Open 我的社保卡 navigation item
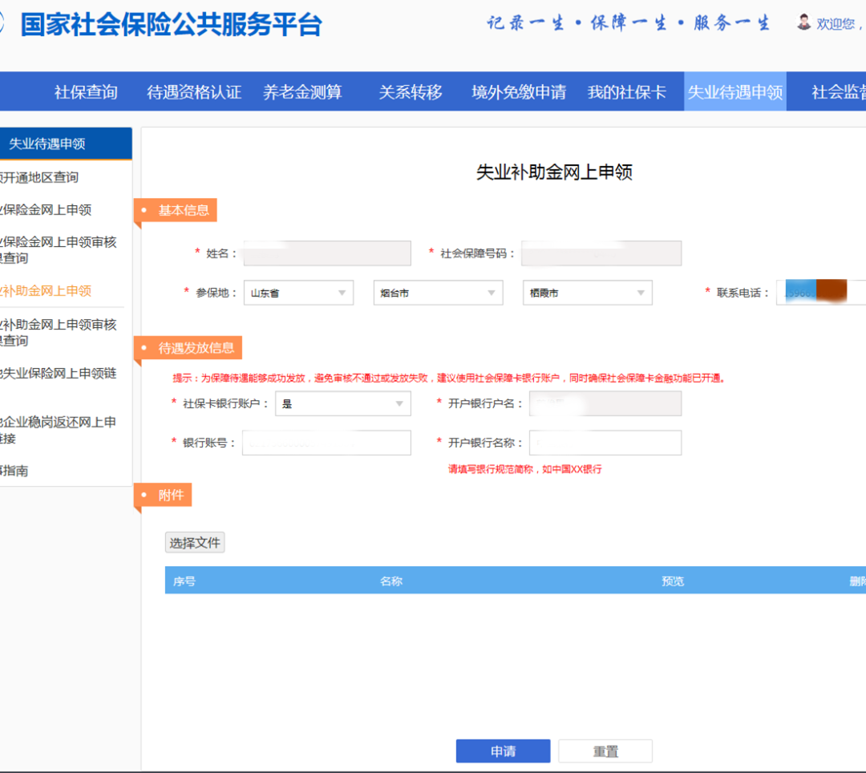Viewport: 866px width, 773px height. click(627, 92)
